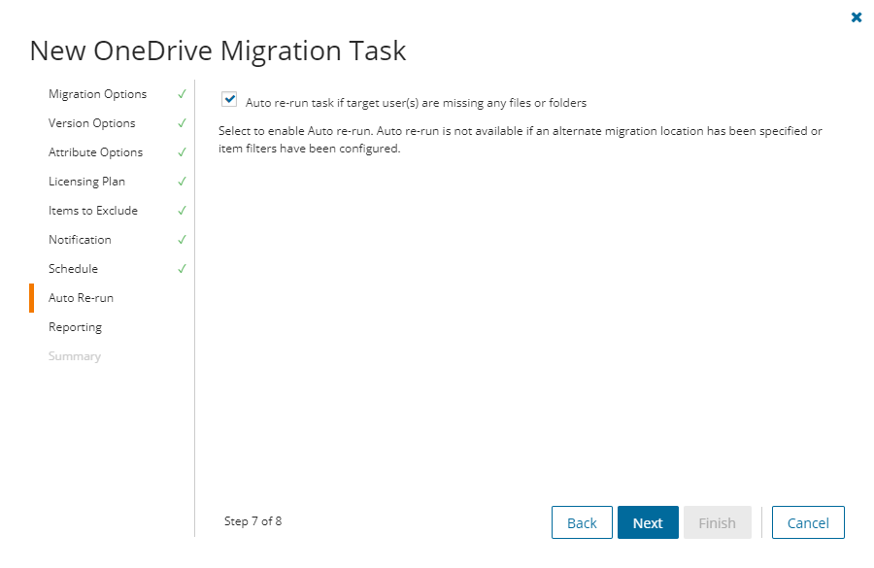Click the checkmark next to Version Options

181,123
